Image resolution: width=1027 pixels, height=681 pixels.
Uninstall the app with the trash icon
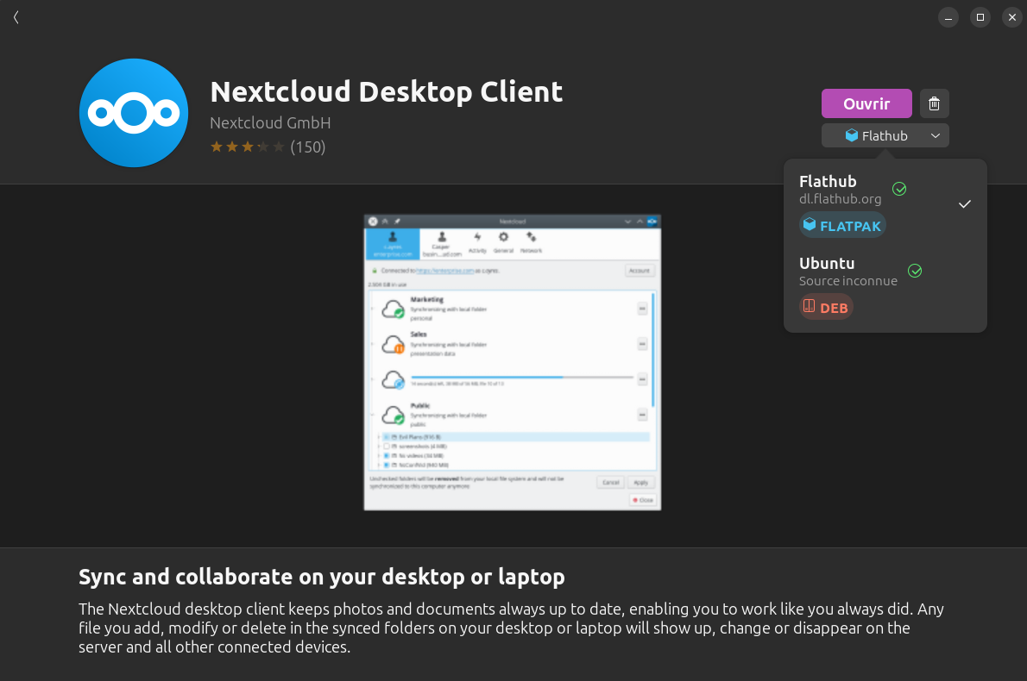point(934,103)
